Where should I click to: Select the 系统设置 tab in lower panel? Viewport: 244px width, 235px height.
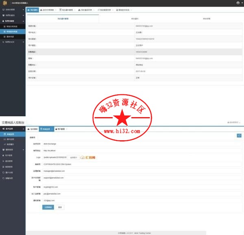(46, 129)
